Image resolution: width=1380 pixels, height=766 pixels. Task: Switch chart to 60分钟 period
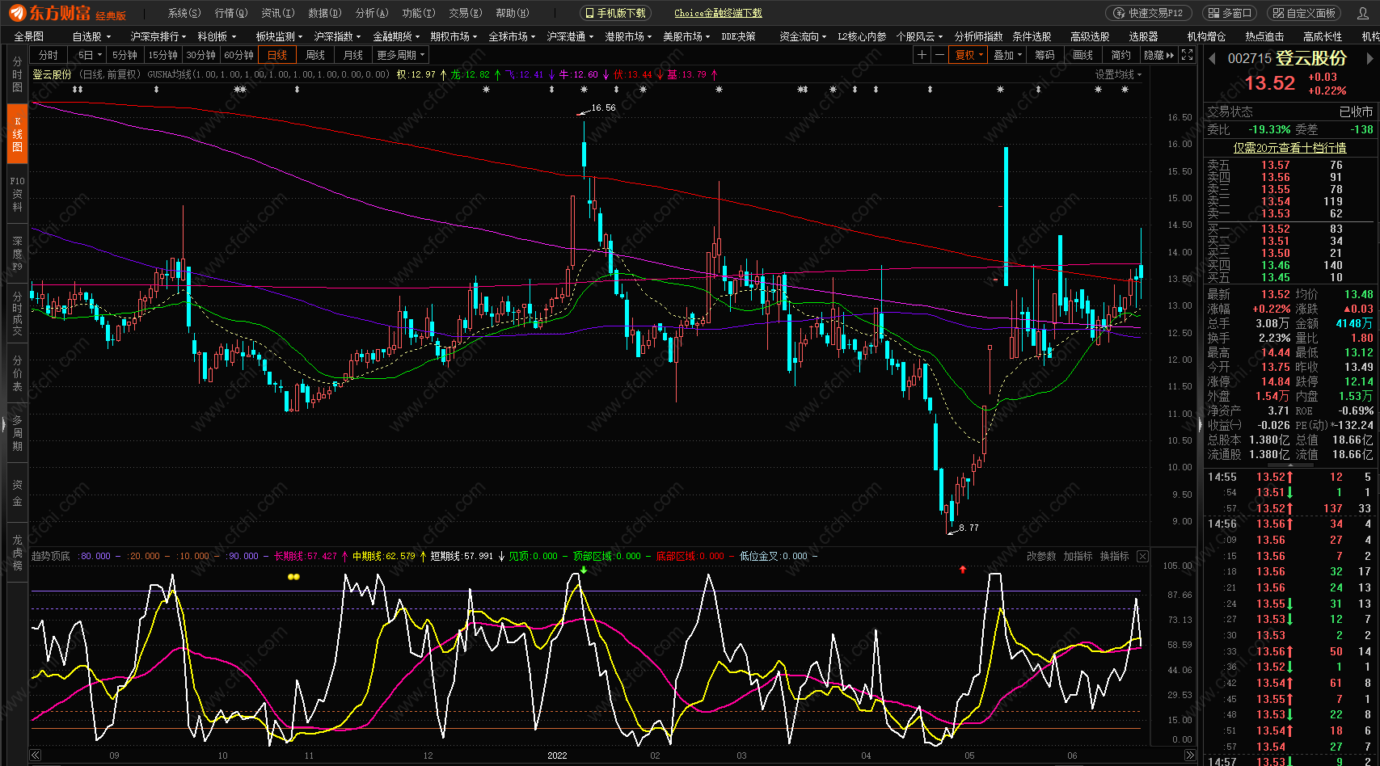pos(238,55)
